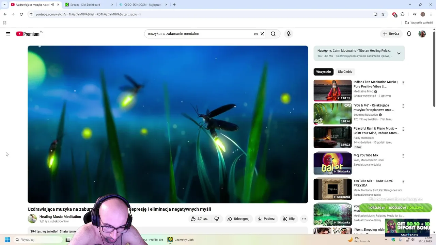Open the volume icon in system tray
Image resolution: width=436 pixels, height=245 pixels.
click(413, 240)
